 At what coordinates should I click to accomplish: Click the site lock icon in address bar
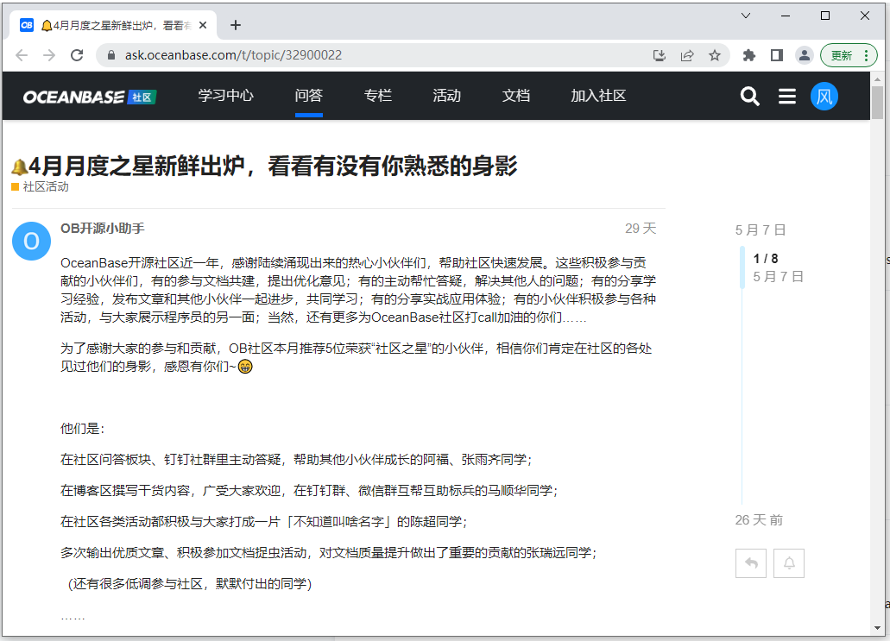coord(111,55)
